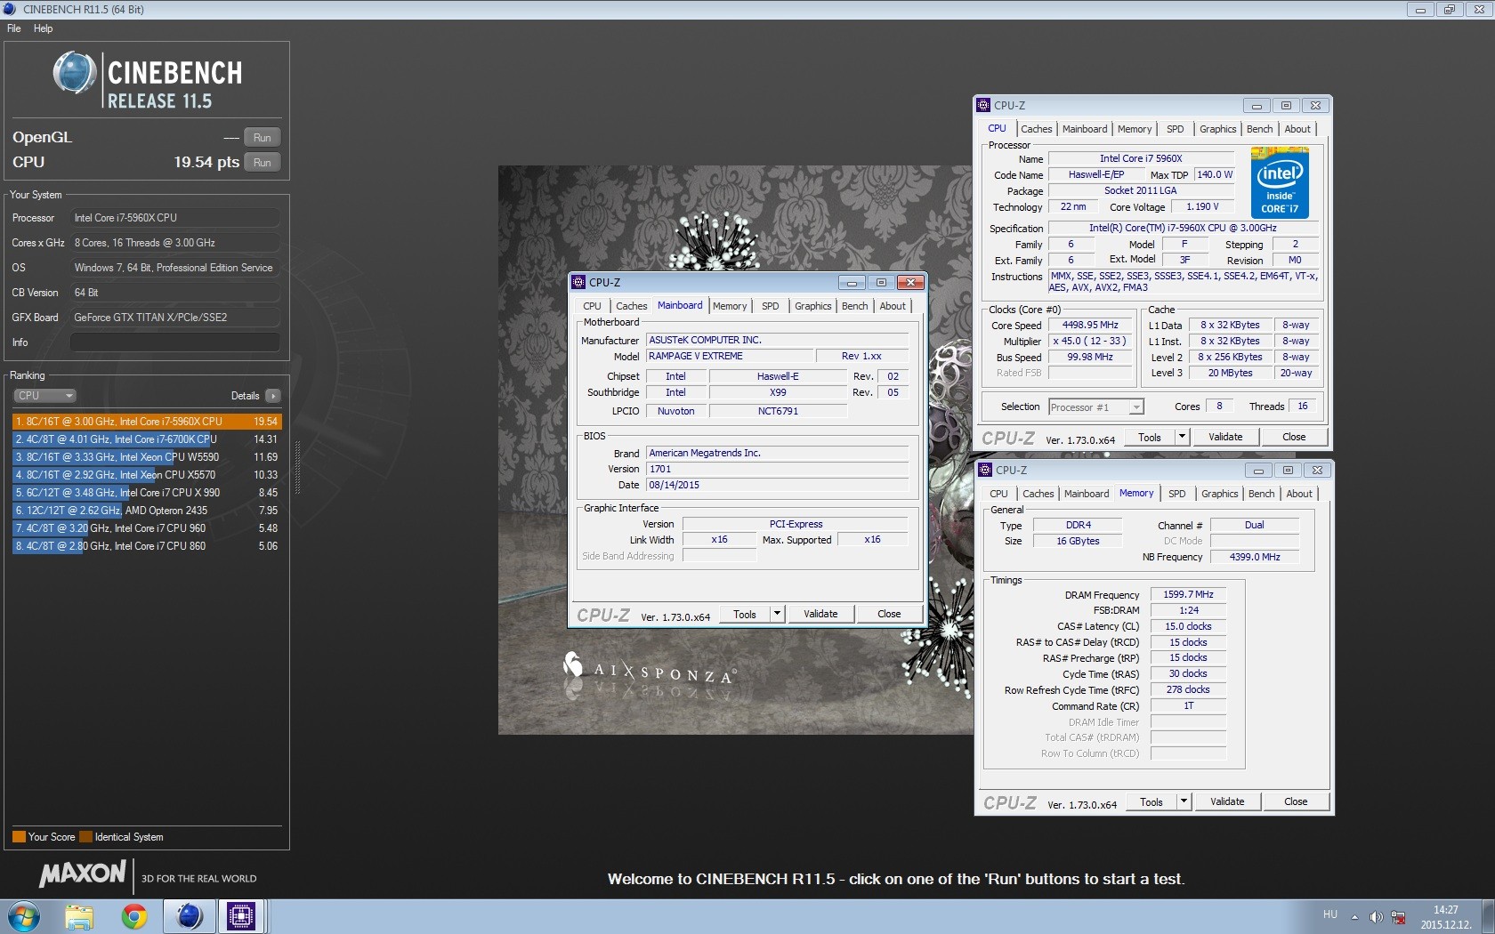Click the Cinebench logo sphere icon
Screen dimensions: 1495x934
(x=75, y=73)
